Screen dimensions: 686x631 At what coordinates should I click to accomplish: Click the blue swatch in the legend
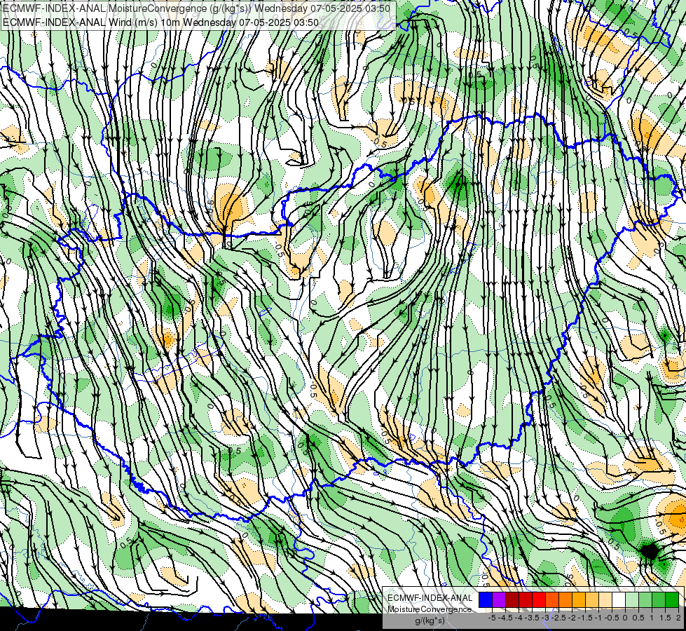click(486, 599)
